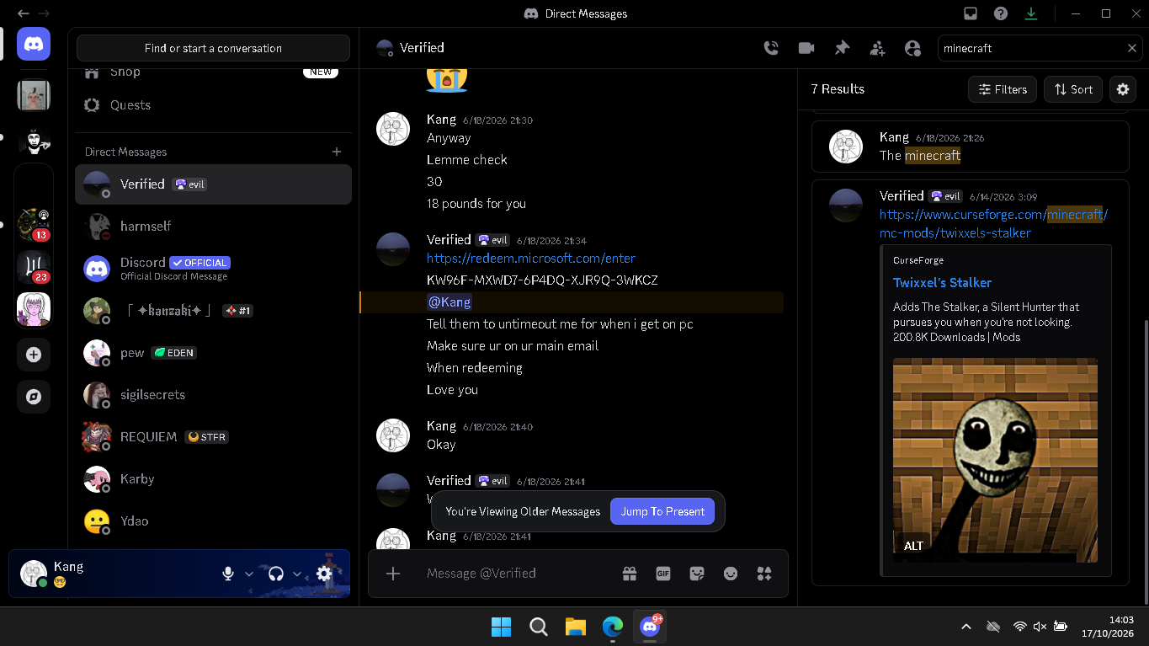Start a voice call with Verified

(x=771, y=48)
